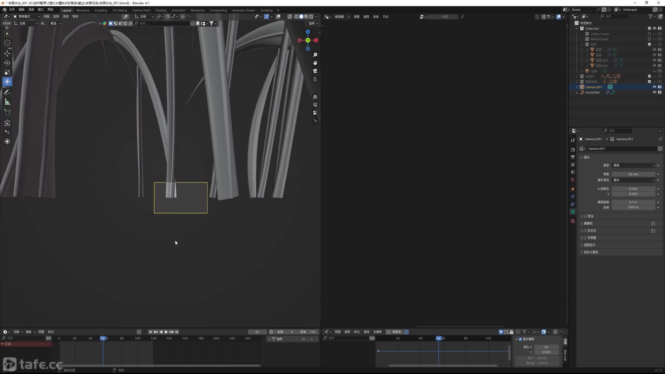Image resolution: width=665 pixels, height=374 pixels.
Task: Uncheck the Collection exclude checkbox
Action: [x=649, y=28]
